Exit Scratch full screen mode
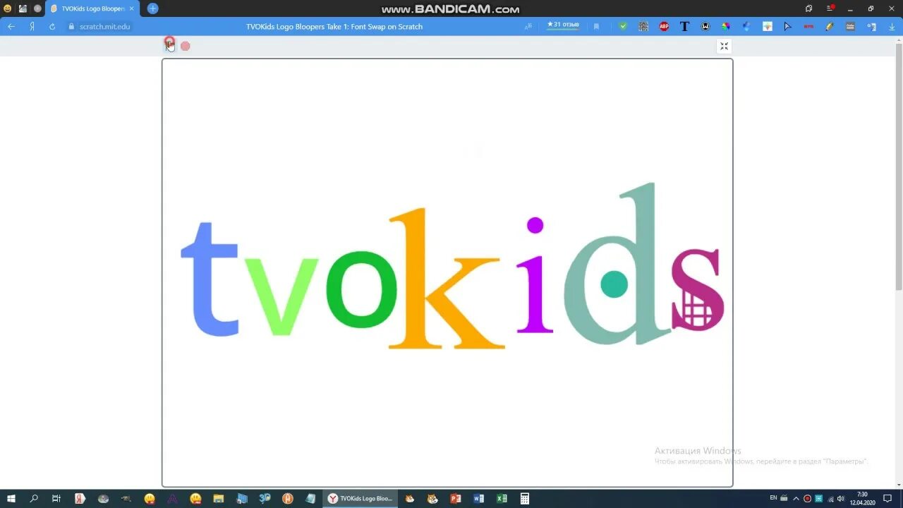The height and width of the screenshot is (508, 903). click(x=724, y=46)
